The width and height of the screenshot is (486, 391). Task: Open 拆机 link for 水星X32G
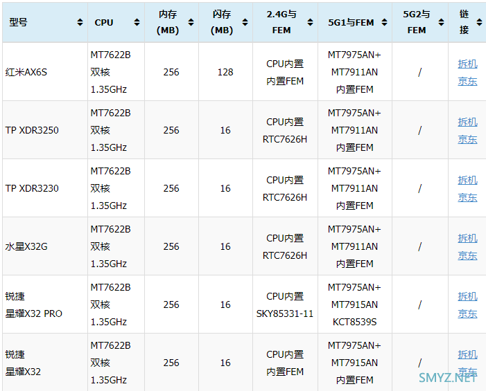(x=467, y=238)
